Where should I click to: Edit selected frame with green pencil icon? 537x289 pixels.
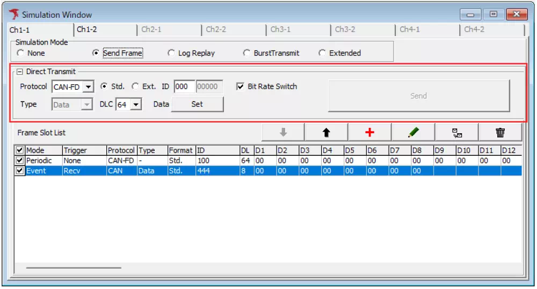point(413,133)
